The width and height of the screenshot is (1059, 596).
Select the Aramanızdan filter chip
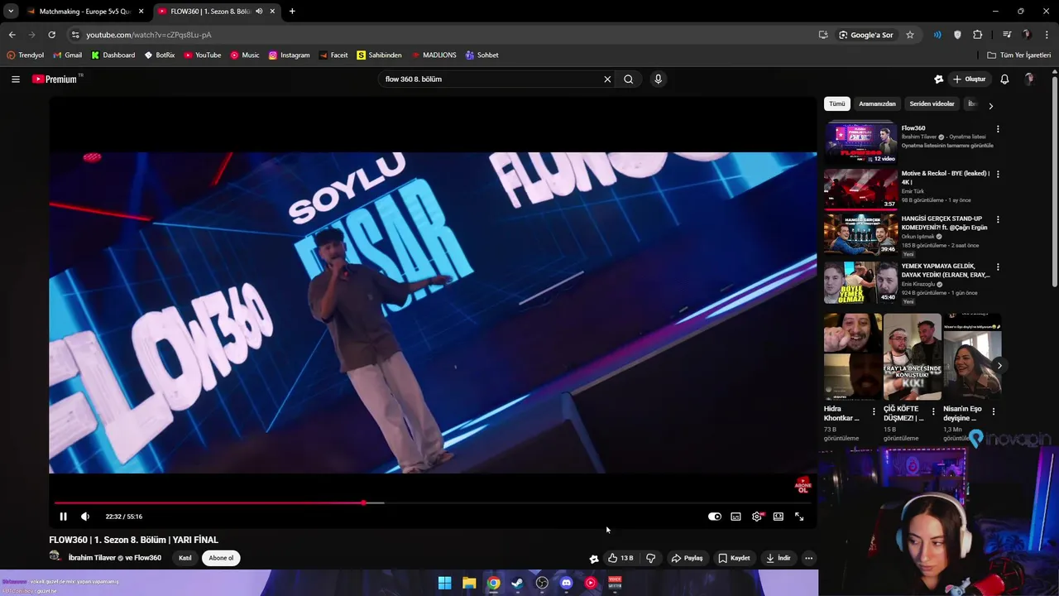point(877,104)
